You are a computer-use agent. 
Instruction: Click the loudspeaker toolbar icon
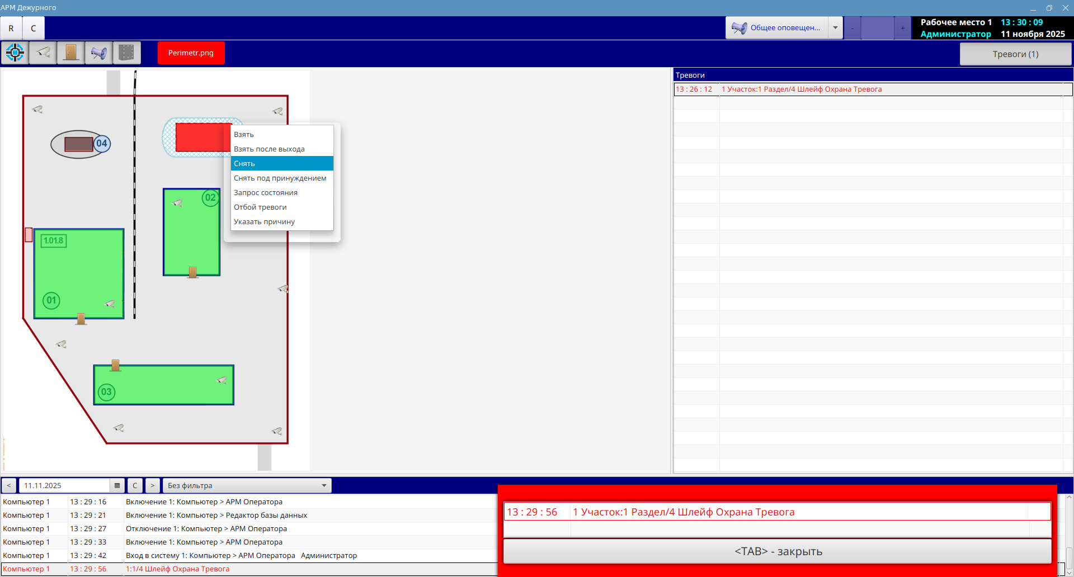point(99,53)
